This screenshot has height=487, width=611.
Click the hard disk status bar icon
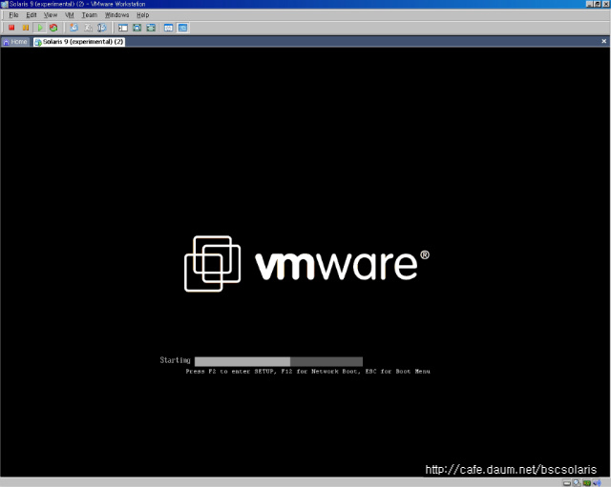pos(567,483)
